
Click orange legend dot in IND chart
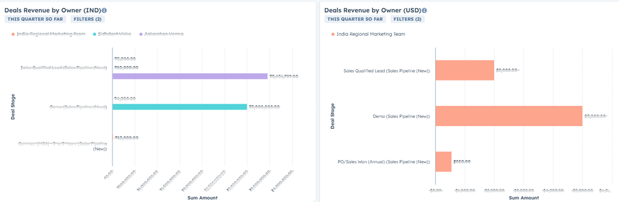tap(13, 34)
